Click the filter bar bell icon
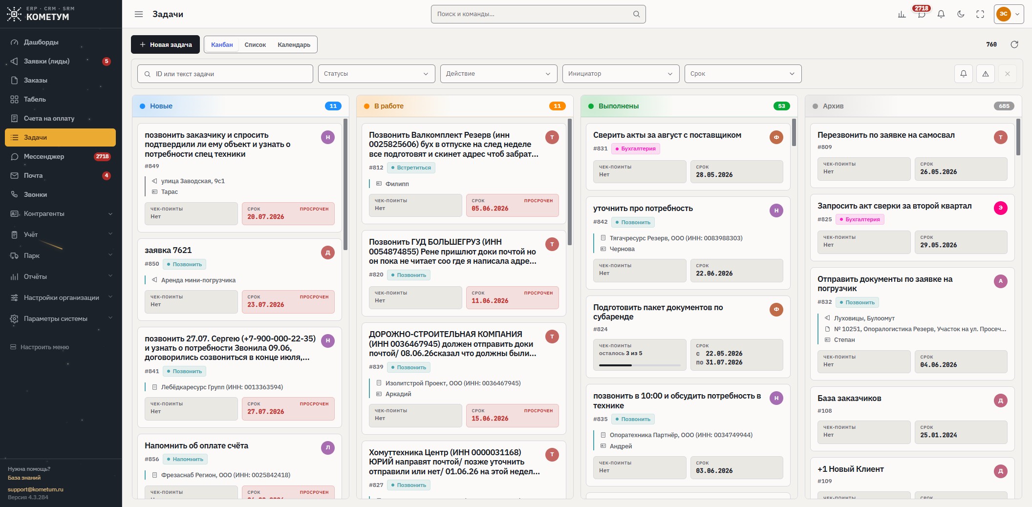 (x=964, y=74)
